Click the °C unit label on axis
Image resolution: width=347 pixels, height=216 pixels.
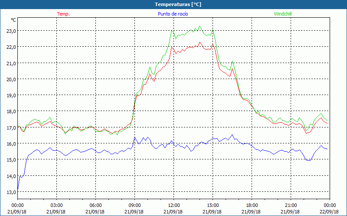[13, 20]
